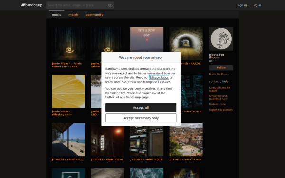Open JT EDITS - VAULTS 009 title link
285x178 pixels.
tap(146, 159)
